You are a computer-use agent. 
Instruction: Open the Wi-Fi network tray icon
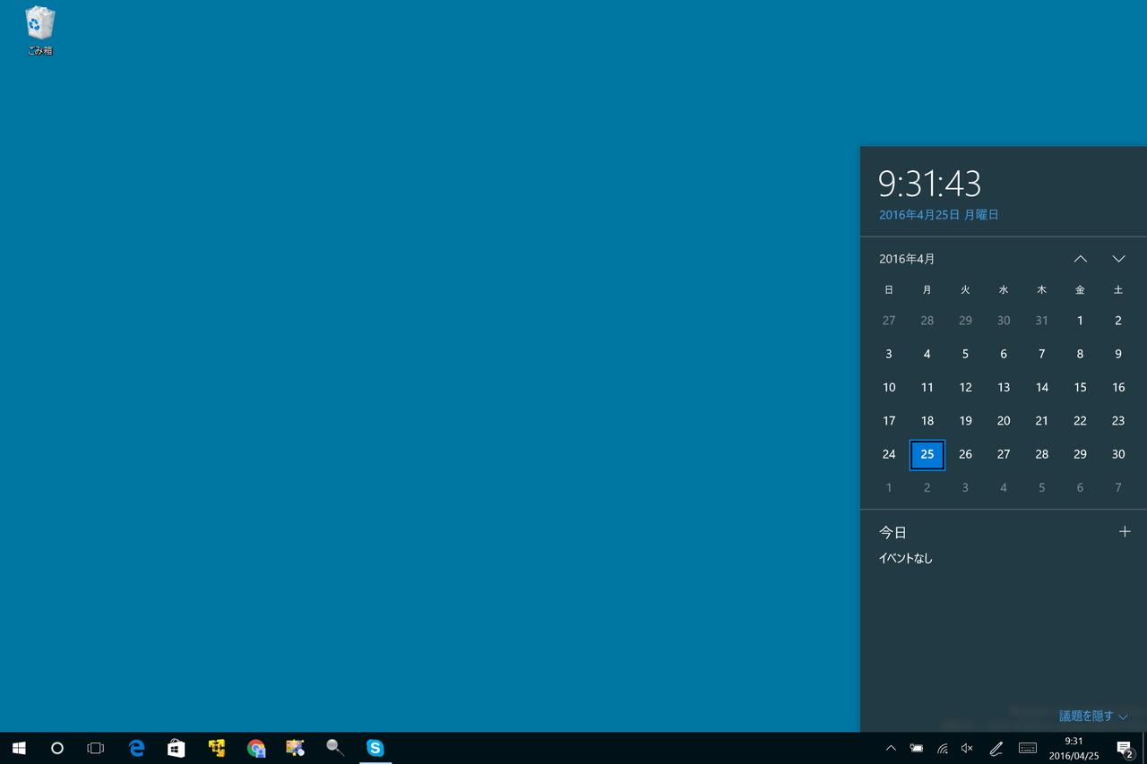(943, 748)
